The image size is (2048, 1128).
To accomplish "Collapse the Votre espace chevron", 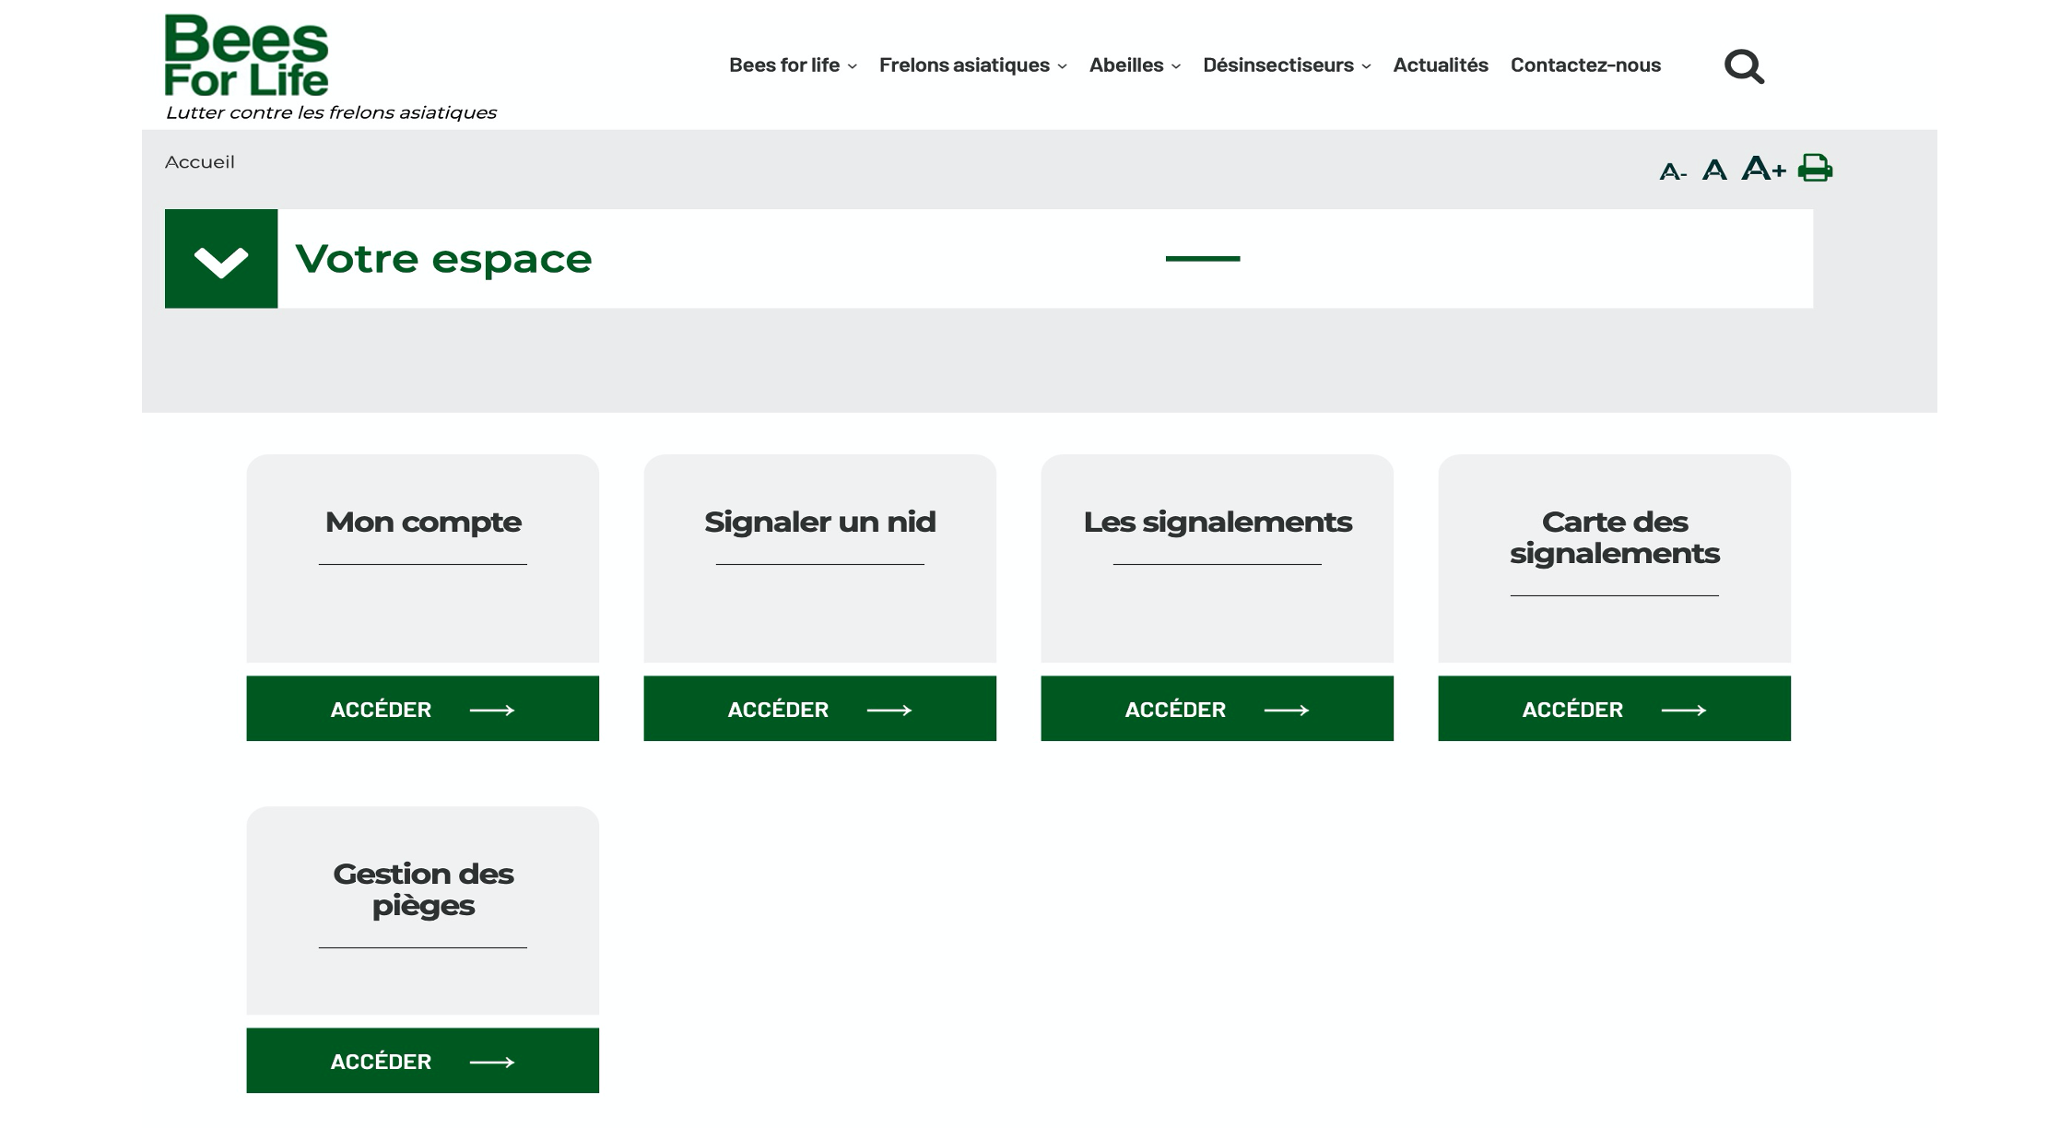I will [x=221, y=259].
